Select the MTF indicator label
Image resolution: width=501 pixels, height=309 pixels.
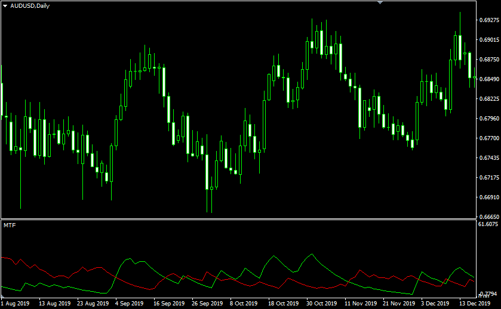[x=10, y=225]
